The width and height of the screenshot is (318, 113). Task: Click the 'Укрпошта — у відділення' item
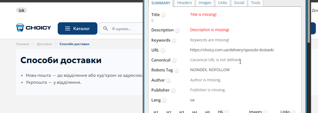pos(54,83)
